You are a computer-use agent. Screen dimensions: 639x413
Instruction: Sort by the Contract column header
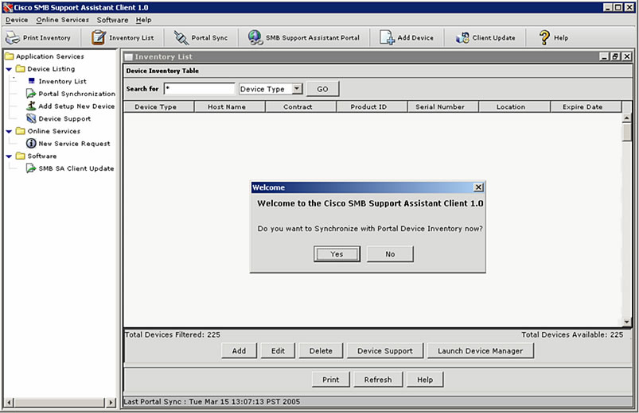(301, 106)
